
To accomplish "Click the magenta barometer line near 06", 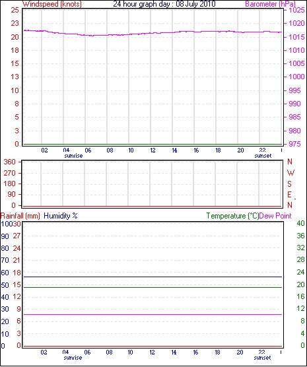I will pyautogui.click(x=88, y=36).
